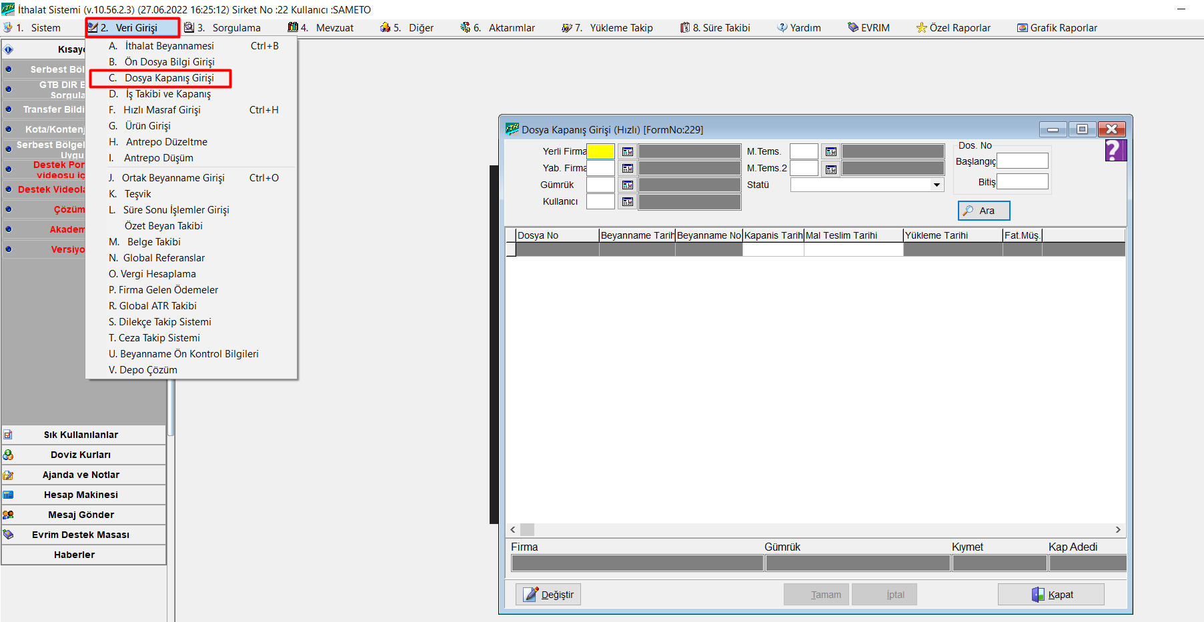Viewport: 1204px width, 622px height.
Task: Click the Sistem menu icon
Action: pos(8,27)
